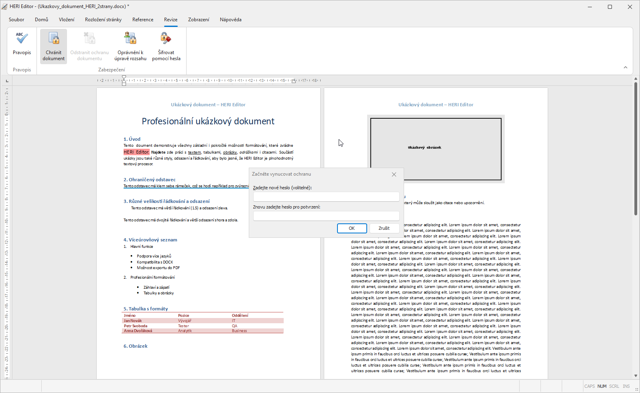This screenshot has height=393, width=640.
Task: Close the Začněte vynucovat ochranu dialog
Action: tap(394, 174)
